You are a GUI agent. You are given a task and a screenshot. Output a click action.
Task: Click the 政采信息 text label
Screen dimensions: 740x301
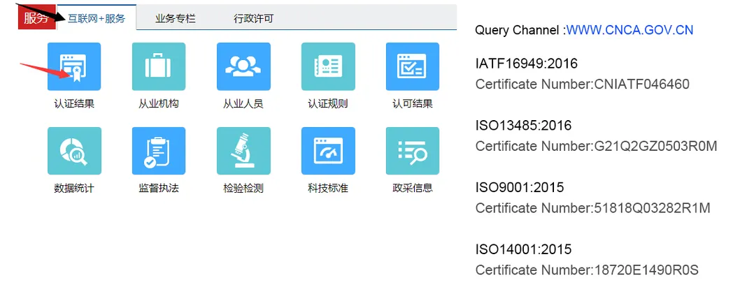pos(412,188)
